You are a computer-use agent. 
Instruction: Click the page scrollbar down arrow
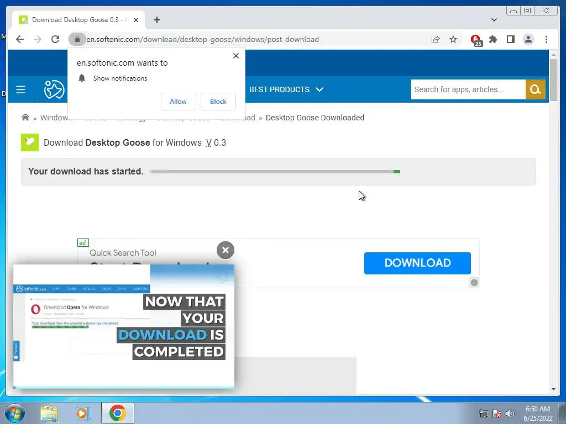(553, 389)
